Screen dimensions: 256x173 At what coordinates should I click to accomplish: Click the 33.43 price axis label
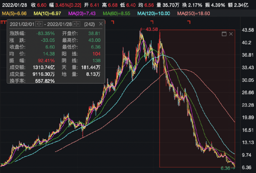click(x=248, y=67)
